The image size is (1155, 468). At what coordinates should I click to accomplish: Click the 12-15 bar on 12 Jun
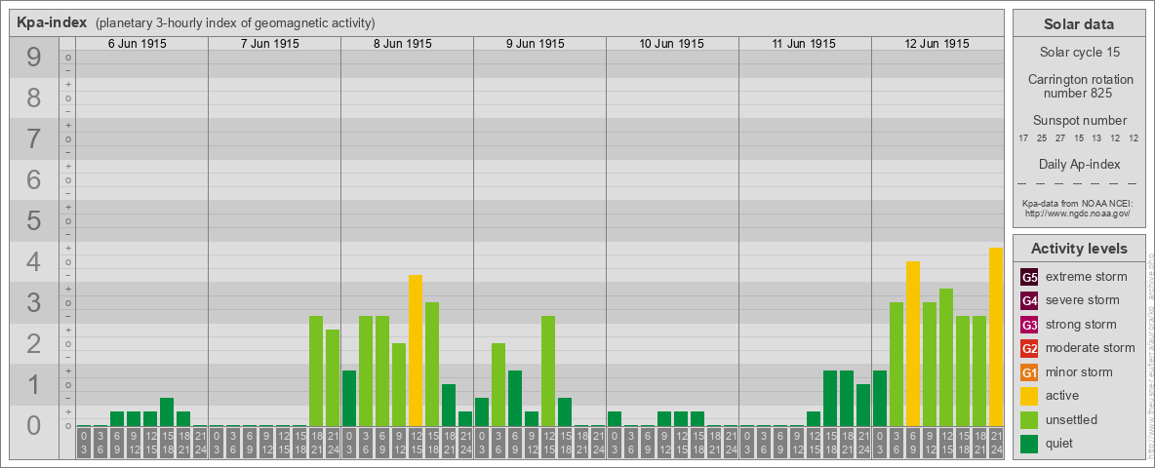click(946, 358)
